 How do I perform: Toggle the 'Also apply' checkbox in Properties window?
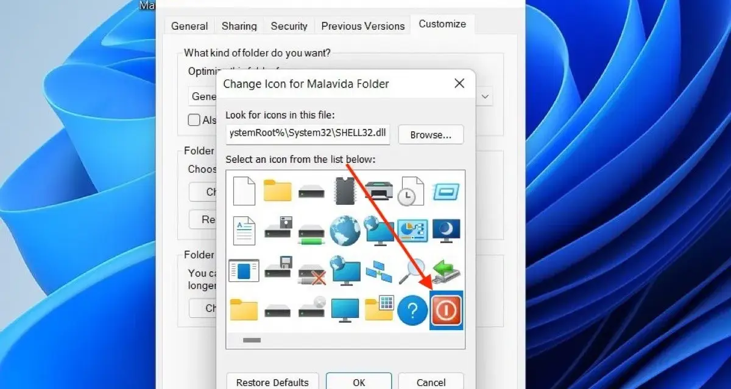click(x=194, y=120)
